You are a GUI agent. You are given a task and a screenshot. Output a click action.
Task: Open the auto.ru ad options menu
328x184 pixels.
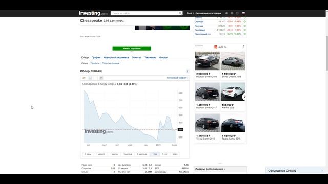[x=243, y=47]
